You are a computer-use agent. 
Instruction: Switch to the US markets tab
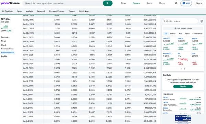point(166,34)
